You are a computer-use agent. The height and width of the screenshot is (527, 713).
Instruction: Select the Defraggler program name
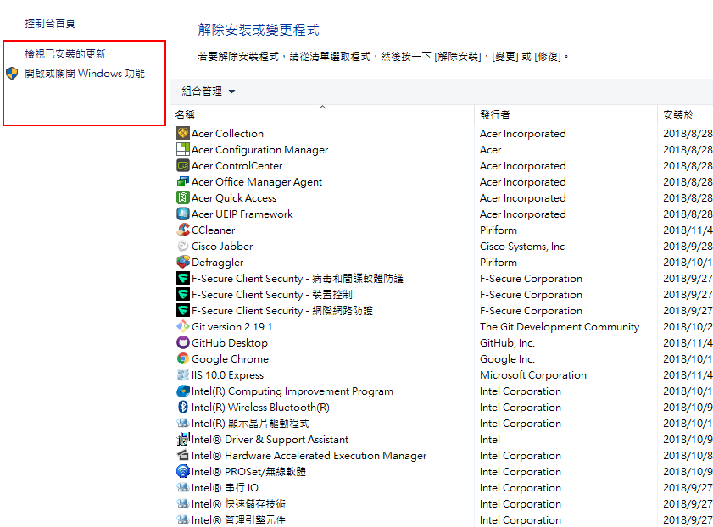[x=217, y=262]
